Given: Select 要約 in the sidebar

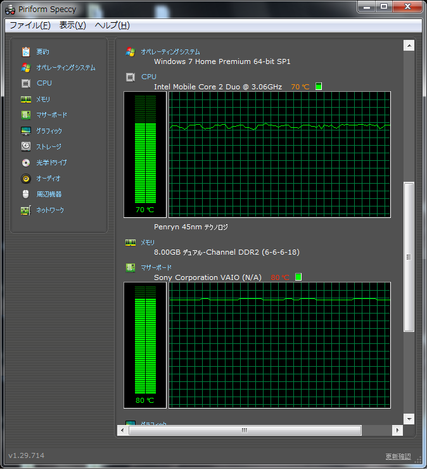Looking at the screenshot, I should (42, 52).
